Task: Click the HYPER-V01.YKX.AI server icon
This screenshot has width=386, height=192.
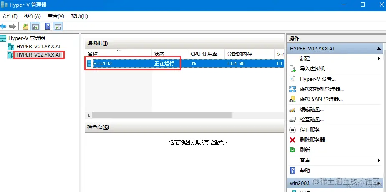Action: click(11, 46)
